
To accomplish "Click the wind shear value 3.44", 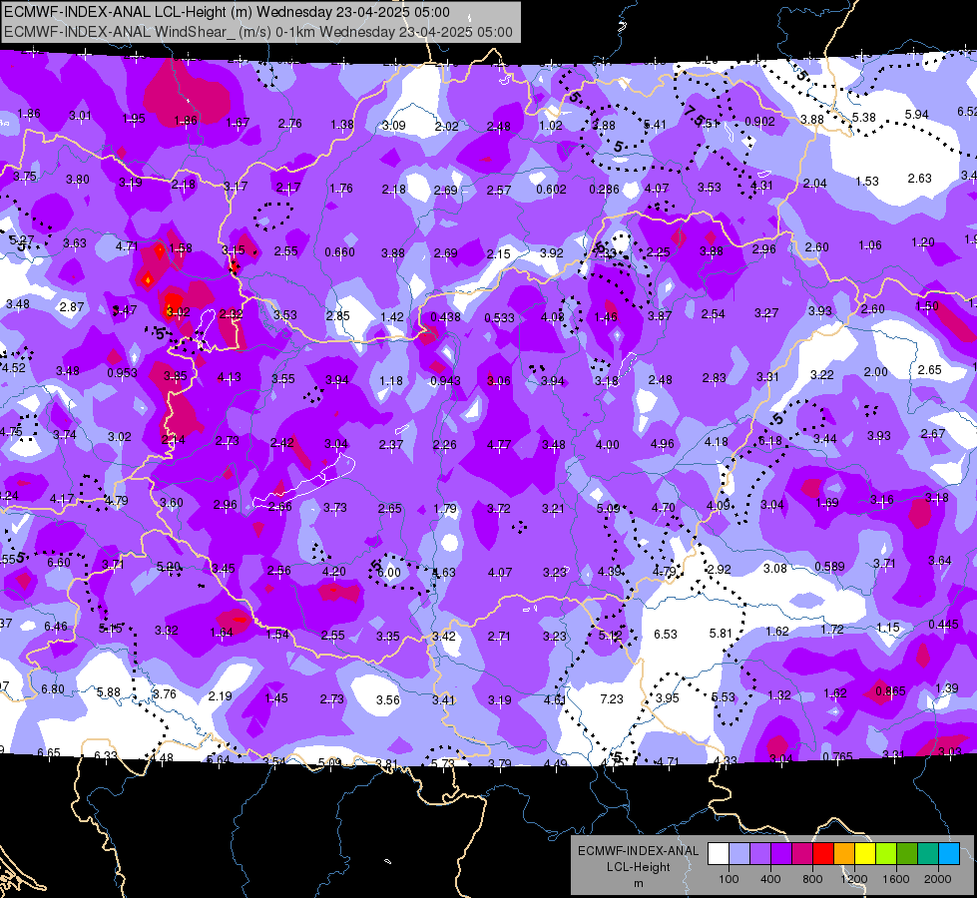I will [824, 439].
